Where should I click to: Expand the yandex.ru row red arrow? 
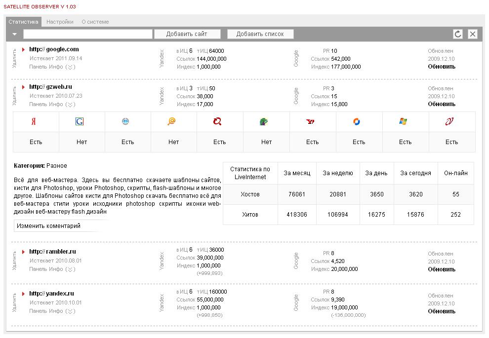click(23, 294)
